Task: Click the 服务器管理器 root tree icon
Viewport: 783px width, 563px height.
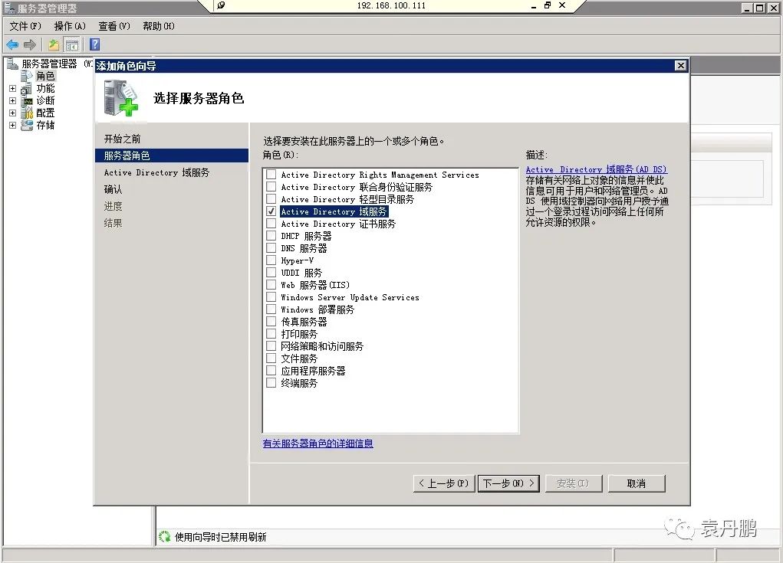Action: coord(12,64)
